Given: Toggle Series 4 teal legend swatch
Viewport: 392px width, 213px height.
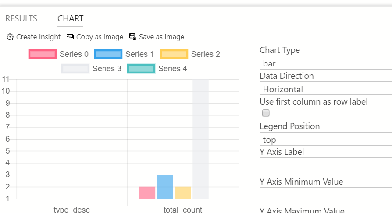Looking at the screenshot, I should (141, 69).
